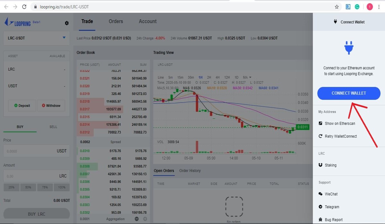Click the Bug Report bug icon
Screen dimensions: 385x224
[x=320, y=220]
